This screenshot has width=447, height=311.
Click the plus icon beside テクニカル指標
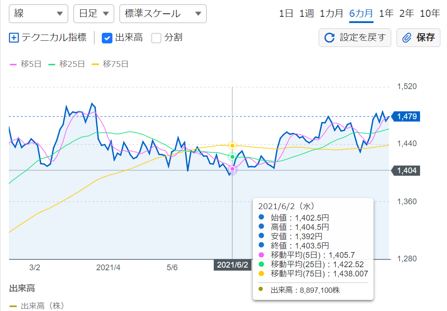click(x=14, y=38)
